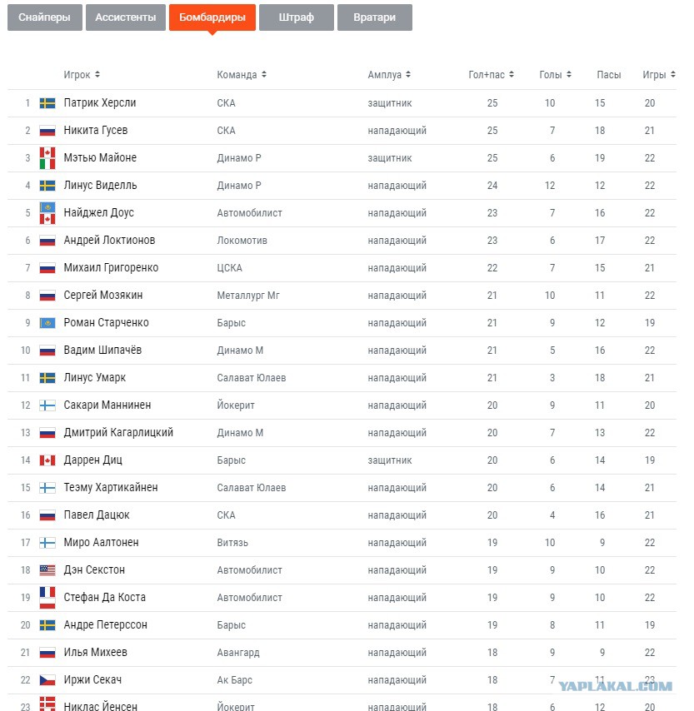Sort by Амплуа column header
Screen dimensions: 694x711
tap(388, 75)
